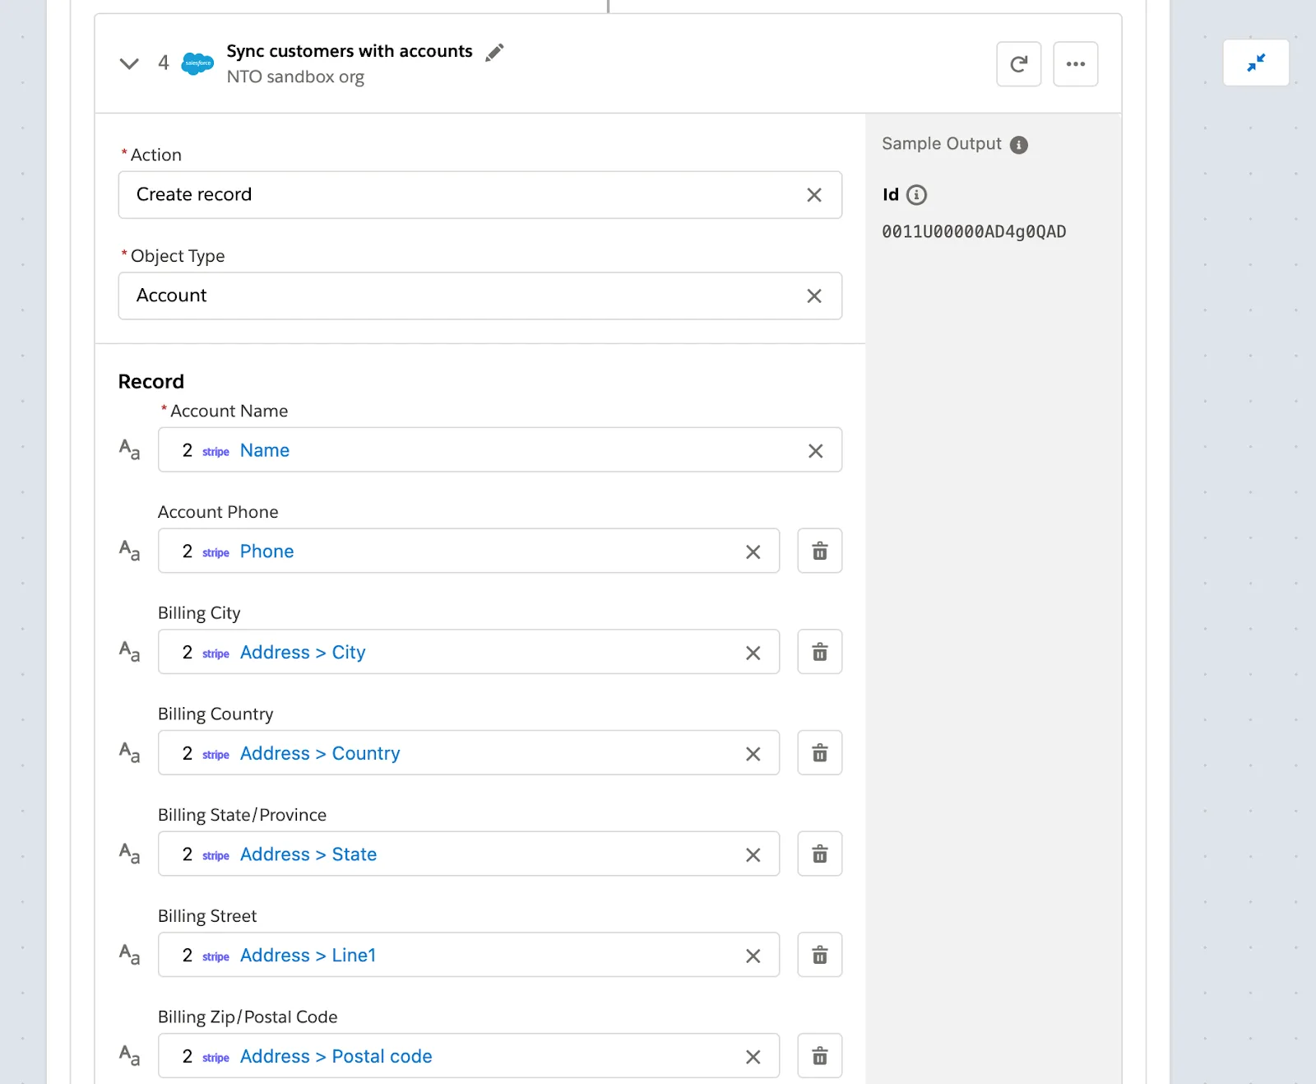This screenshot has width=1316, height=1084.
Task: Open the info tooltip next to Sample Output
Action: point(1019,144)
